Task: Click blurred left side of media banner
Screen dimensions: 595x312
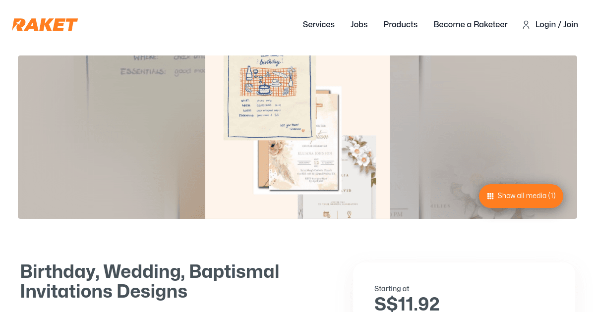Action: coord(112,137)
